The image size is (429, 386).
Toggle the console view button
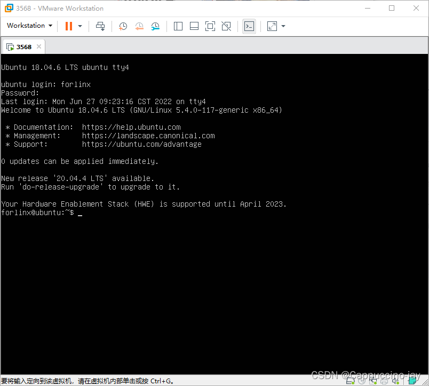tap(249, 26)
